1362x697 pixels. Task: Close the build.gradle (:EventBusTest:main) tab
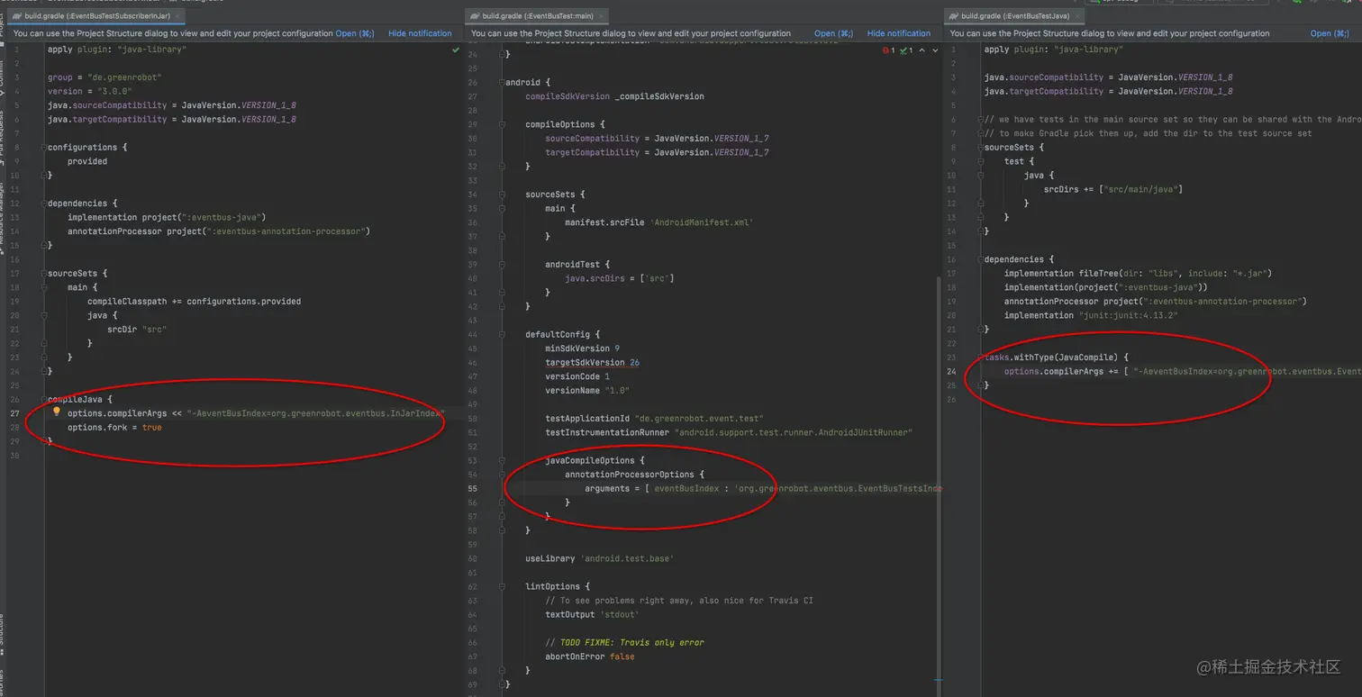602,16
